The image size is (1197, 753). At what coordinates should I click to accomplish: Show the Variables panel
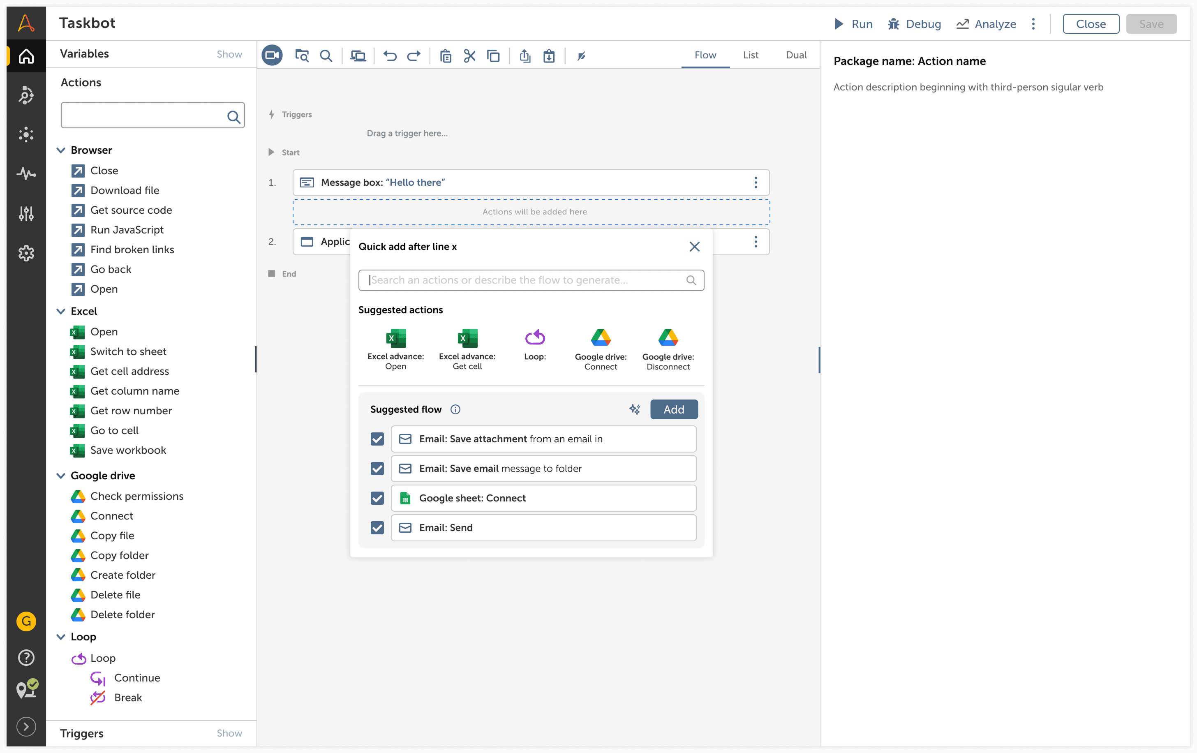click(229, 54)
